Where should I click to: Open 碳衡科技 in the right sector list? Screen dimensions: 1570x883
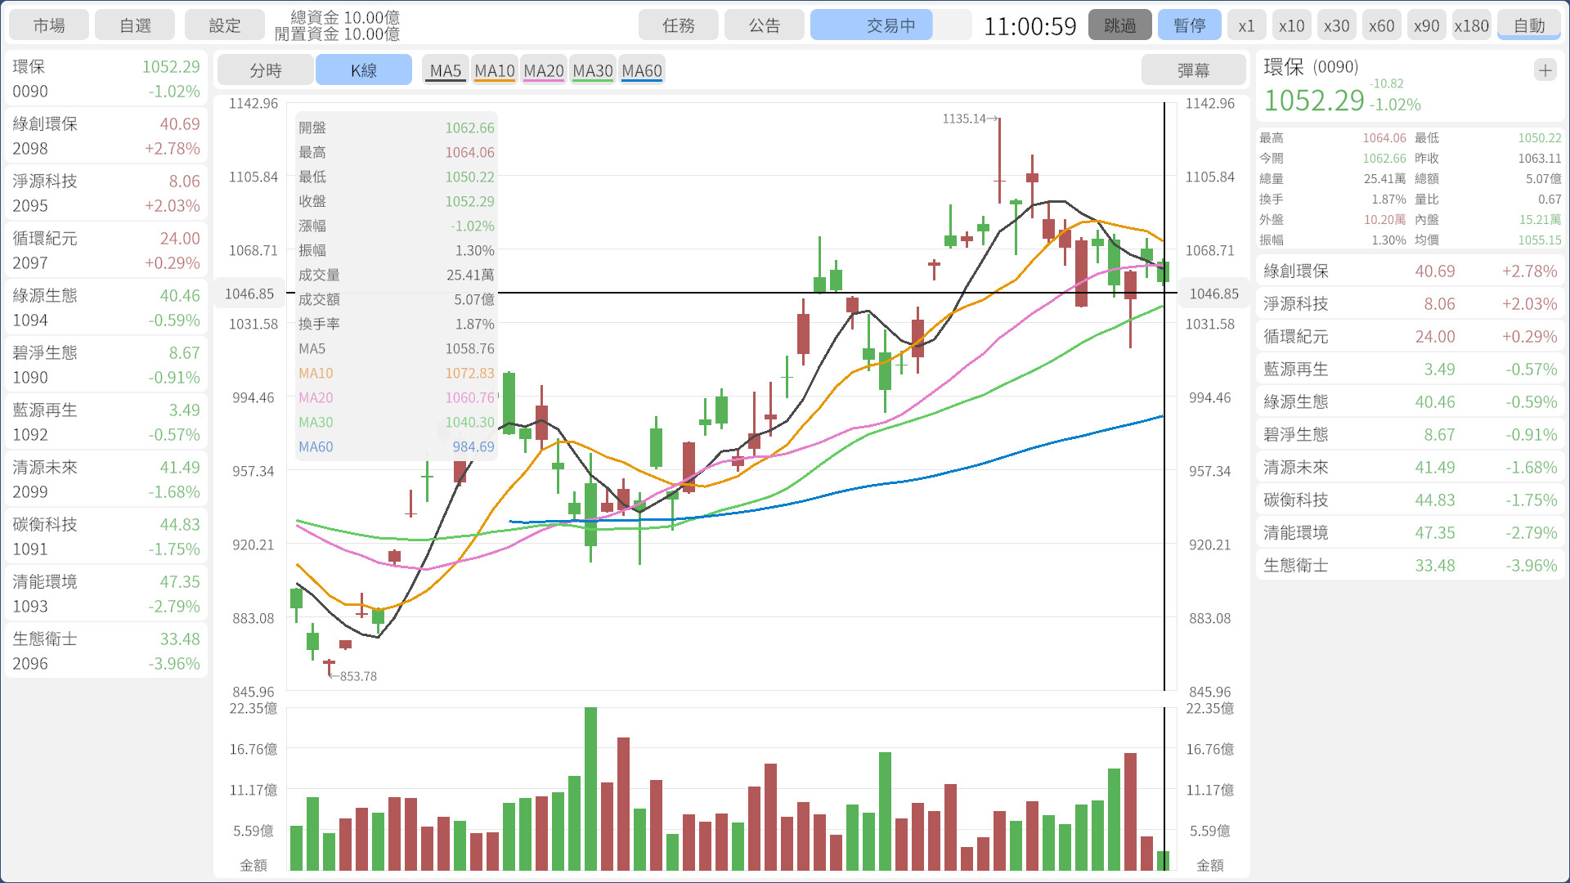(1410, 500)
